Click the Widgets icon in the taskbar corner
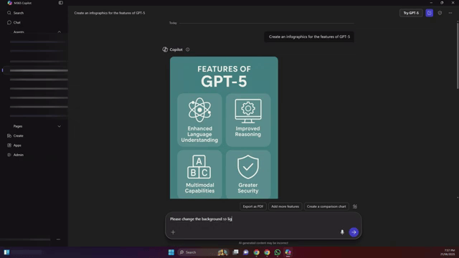The width and height of the screenshot is (459, 258). 6,252
